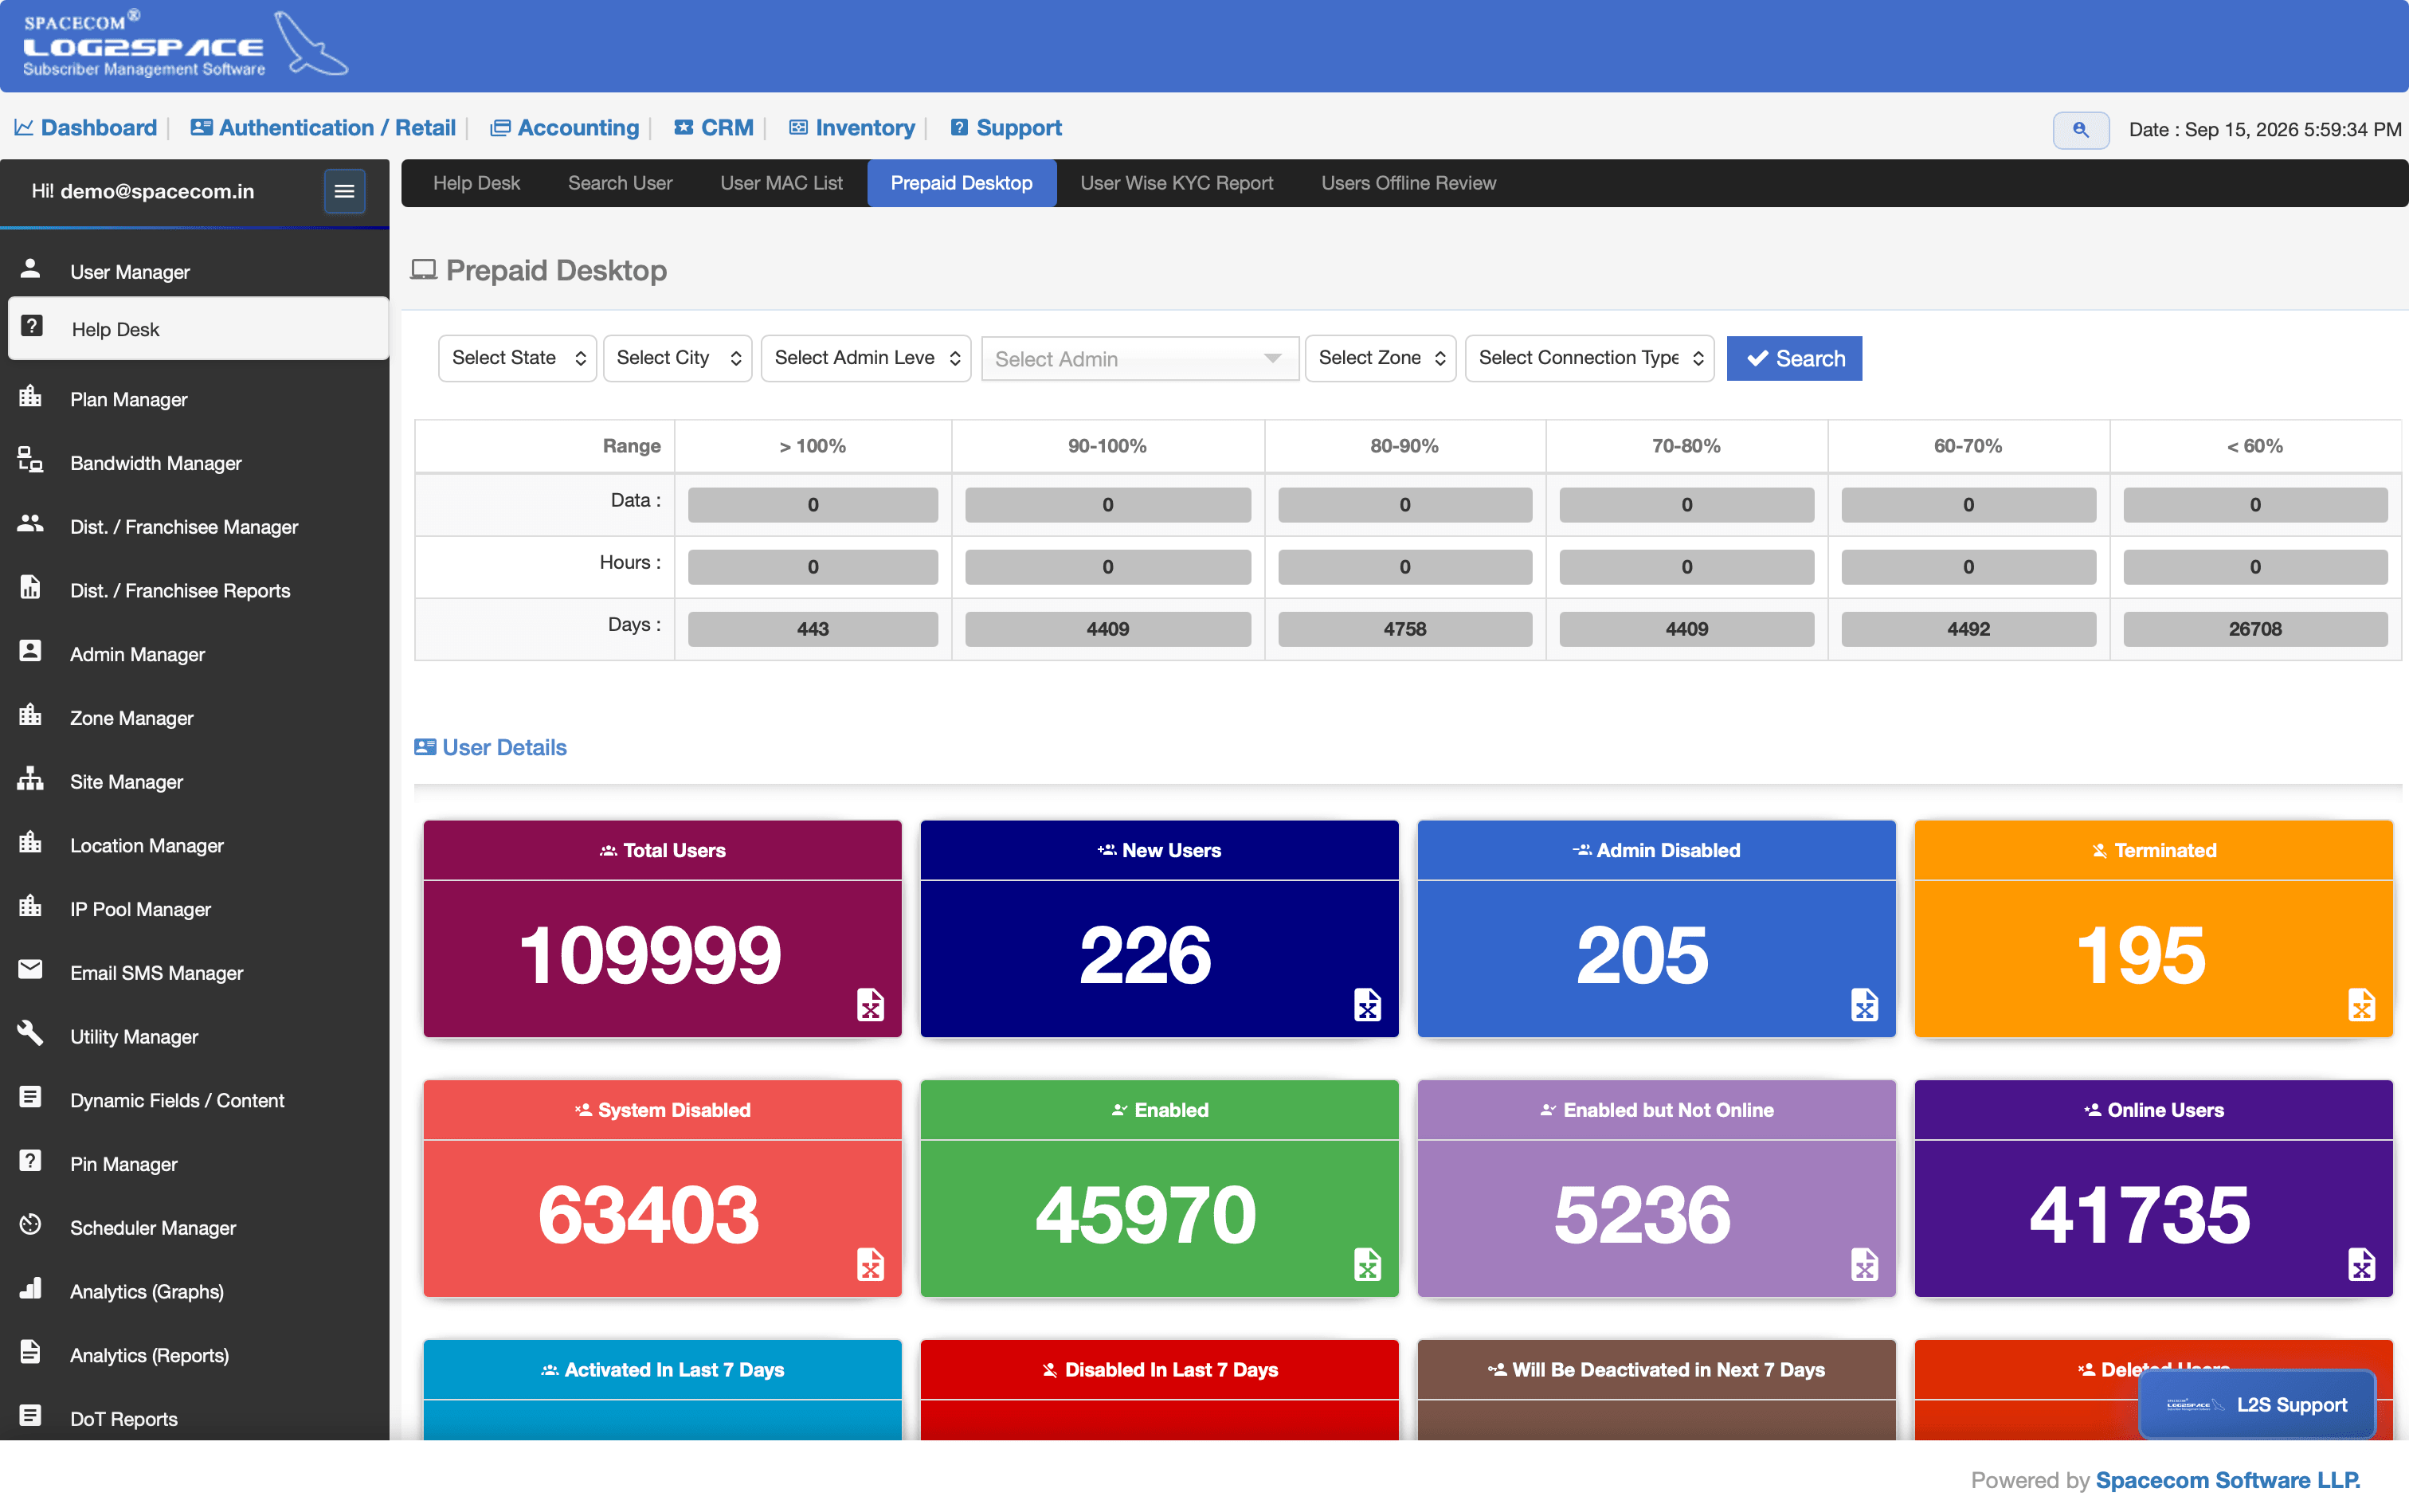Click the Dist. / Franchisee Reports document icon
This screenshot has width=2409, height=1512.
tap(30, 587)
